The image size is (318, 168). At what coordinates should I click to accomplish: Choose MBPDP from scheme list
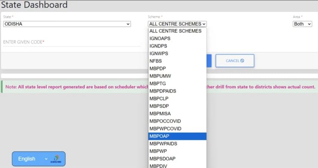[x=177, y=68]
